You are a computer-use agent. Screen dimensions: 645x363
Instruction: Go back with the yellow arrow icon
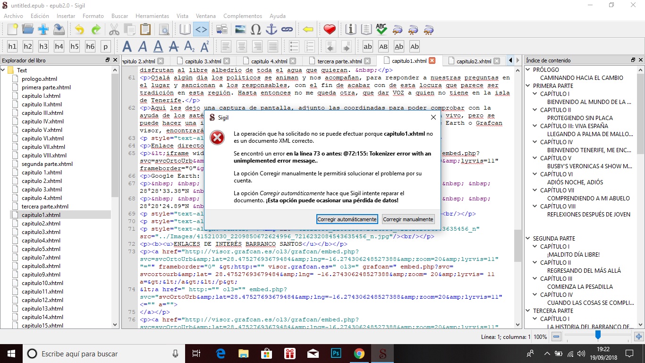pyautogui.click(x=308, y=29)
